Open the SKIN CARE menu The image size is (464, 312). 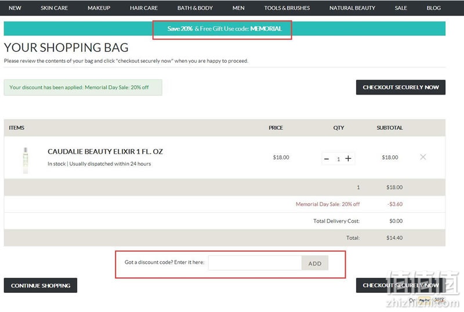(54, 8)
